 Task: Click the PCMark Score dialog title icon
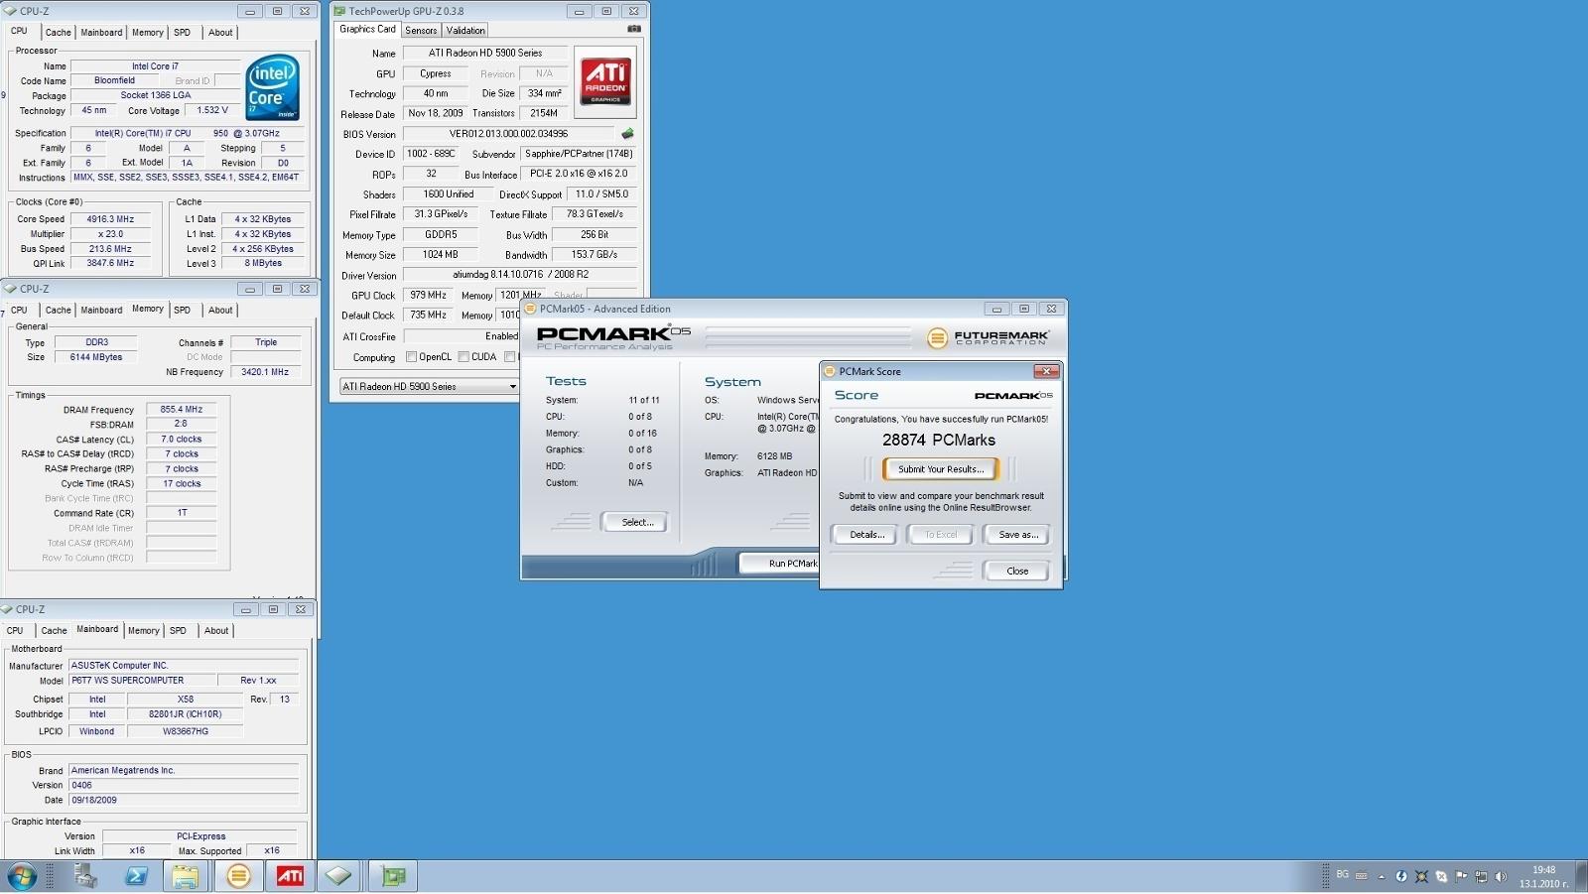[830, 371]
